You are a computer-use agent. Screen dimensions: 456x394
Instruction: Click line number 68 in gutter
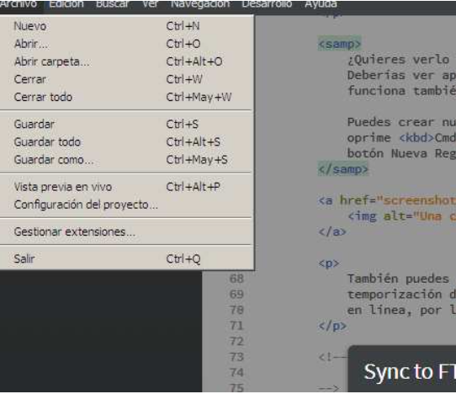click(x=236, y=279)
